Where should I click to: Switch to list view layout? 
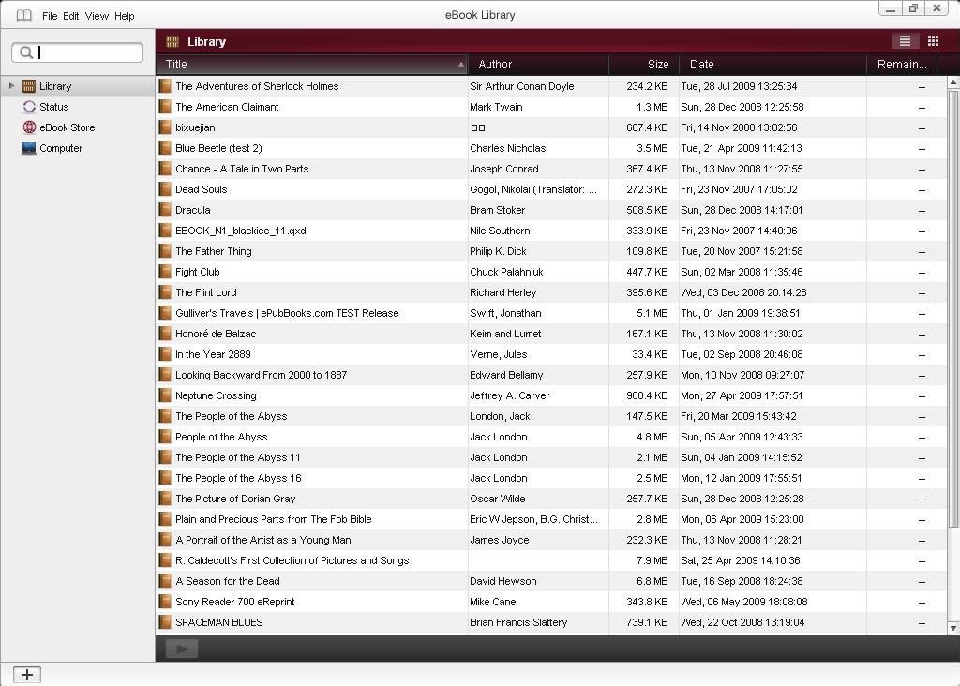(x=905, y=41)
